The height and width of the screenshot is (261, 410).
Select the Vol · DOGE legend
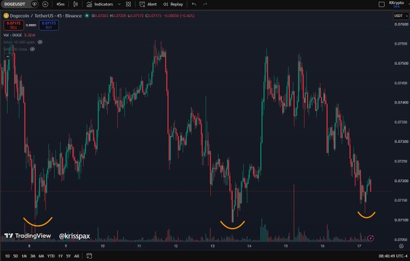13,35
